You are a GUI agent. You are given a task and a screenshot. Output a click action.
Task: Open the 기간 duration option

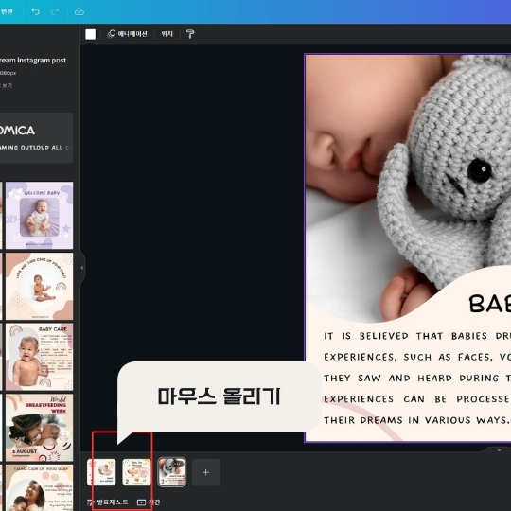(x=149, y=502)
